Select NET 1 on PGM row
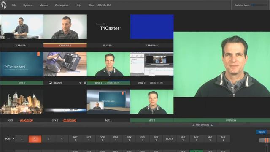The height and width of the screenshot is (152, 270). [x=76, y=139]
